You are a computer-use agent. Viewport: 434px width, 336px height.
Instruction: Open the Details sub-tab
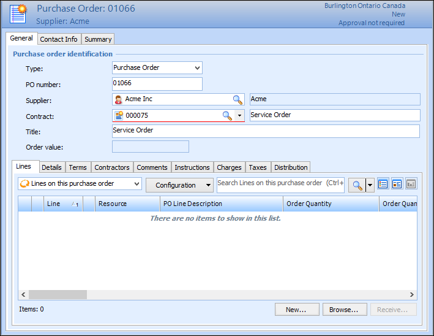(x=52, y=167)
